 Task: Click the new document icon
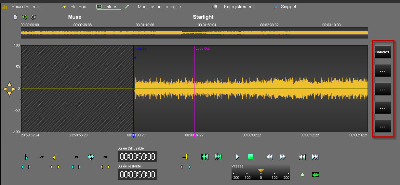(x=15, y=17)
